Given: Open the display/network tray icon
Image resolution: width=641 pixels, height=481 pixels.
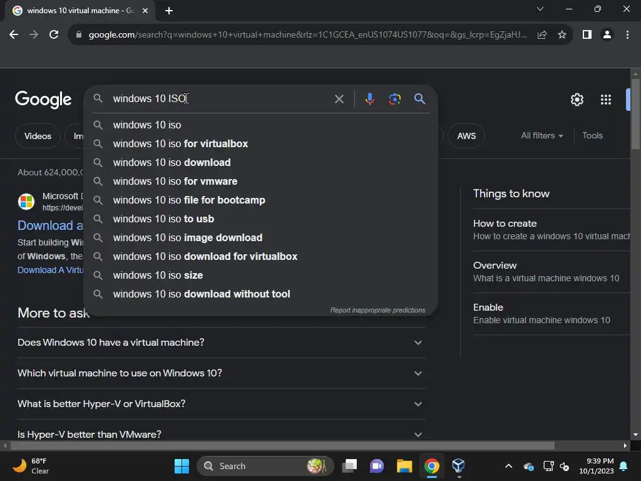Looking at the screenshot, I should click(548, 466).
